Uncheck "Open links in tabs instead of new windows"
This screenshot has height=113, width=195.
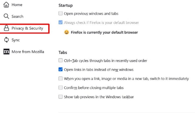[60, 70]
